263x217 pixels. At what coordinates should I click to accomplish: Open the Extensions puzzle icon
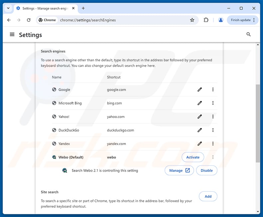click(206, 20)
